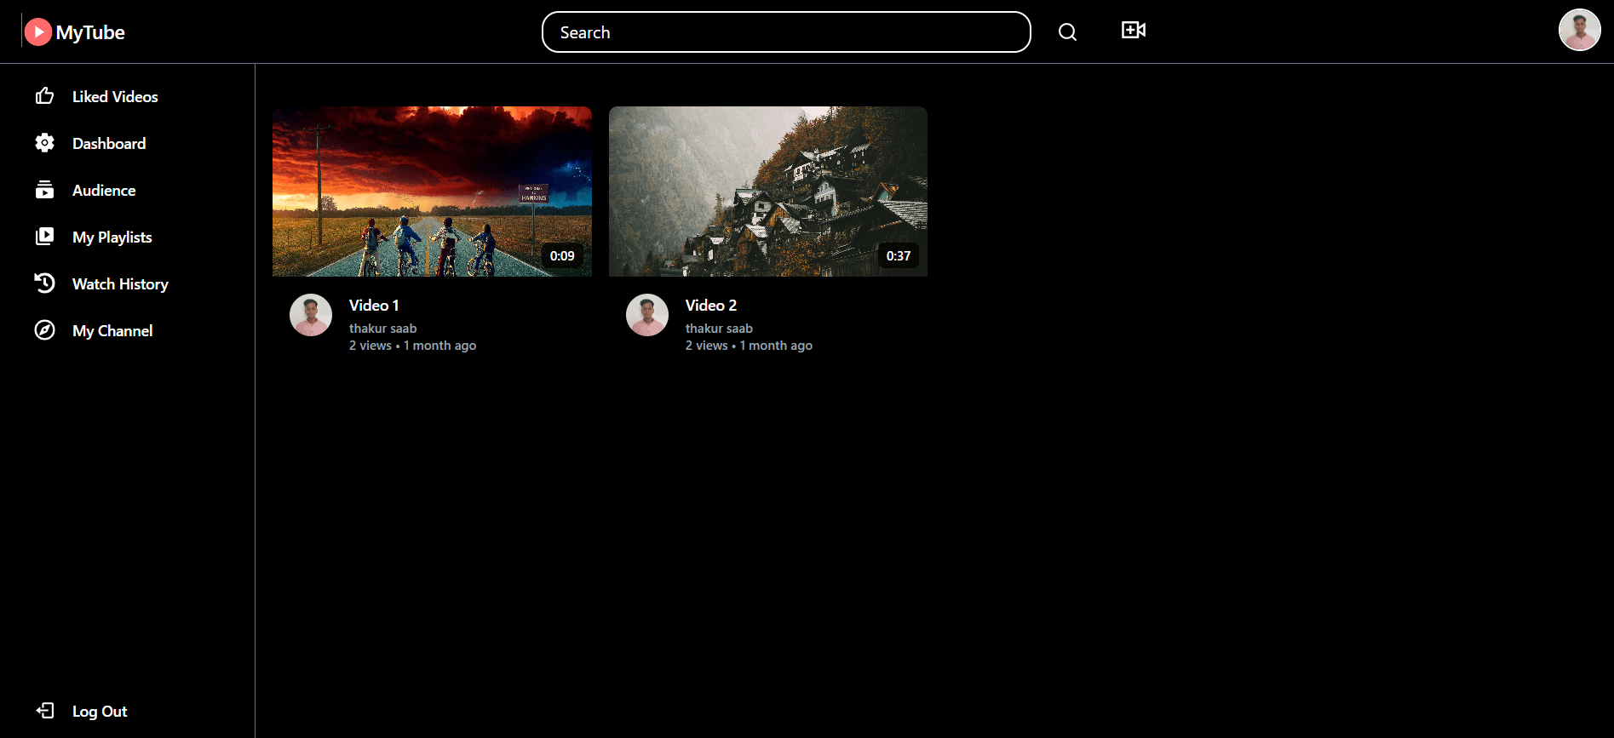Click the Watch History clock icon
Viewport: 1614px width, 738px height.
click(45, 283)
